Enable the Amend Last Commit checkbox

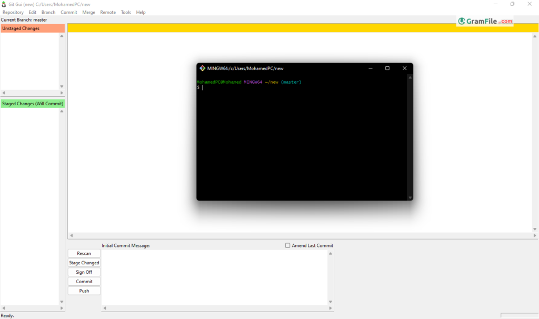tap(288, 245)
